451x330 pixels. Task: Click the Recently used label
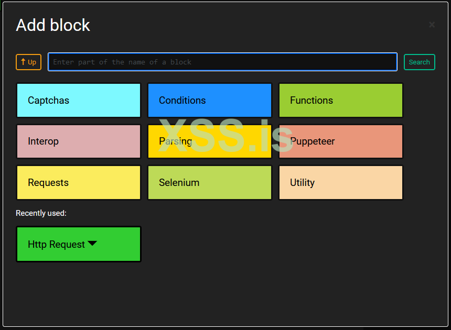point(41,213)
